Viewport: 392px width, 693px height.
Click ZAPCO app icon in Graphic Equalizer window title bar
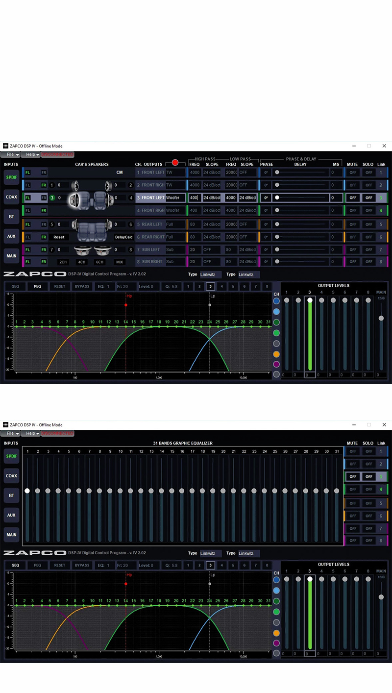click(x=6, y=425)
